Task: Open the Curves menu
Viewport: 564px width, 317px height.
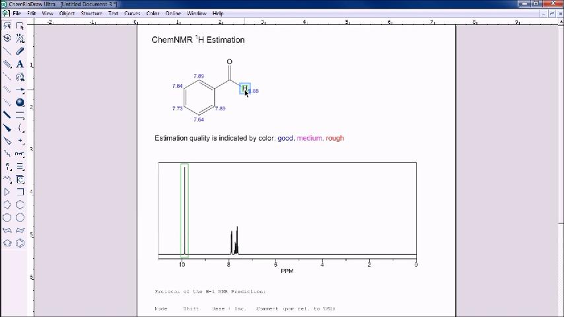Action: (x=132, y=13)
